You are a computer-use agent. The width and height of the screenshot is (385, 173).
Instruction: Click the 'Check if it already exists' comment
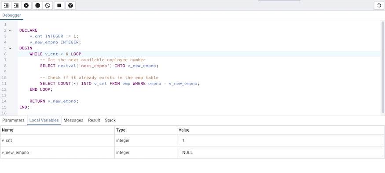99,77
